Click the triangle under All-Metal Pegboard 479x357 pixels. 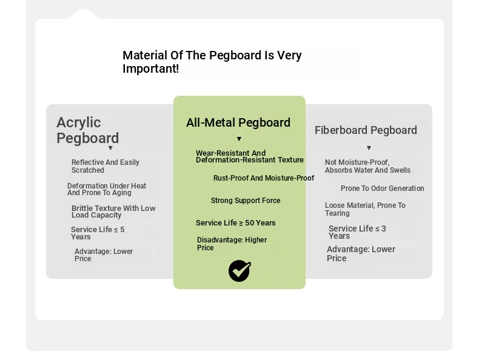tap(239, 139)
